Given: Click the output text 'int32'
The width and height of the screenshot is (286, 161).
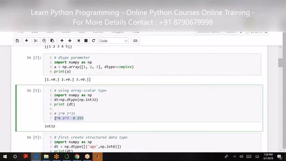Looking at the screenshot, I should pyautogui.click(x=50, y=126).
